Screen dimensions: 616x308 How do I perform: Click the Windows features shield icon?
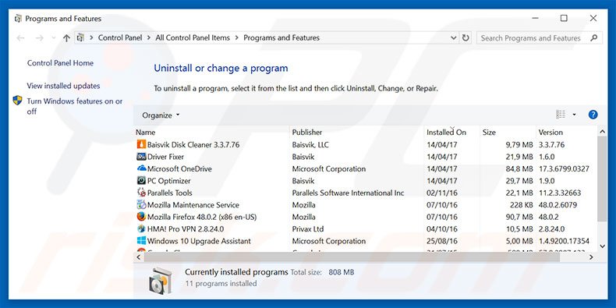17,101
